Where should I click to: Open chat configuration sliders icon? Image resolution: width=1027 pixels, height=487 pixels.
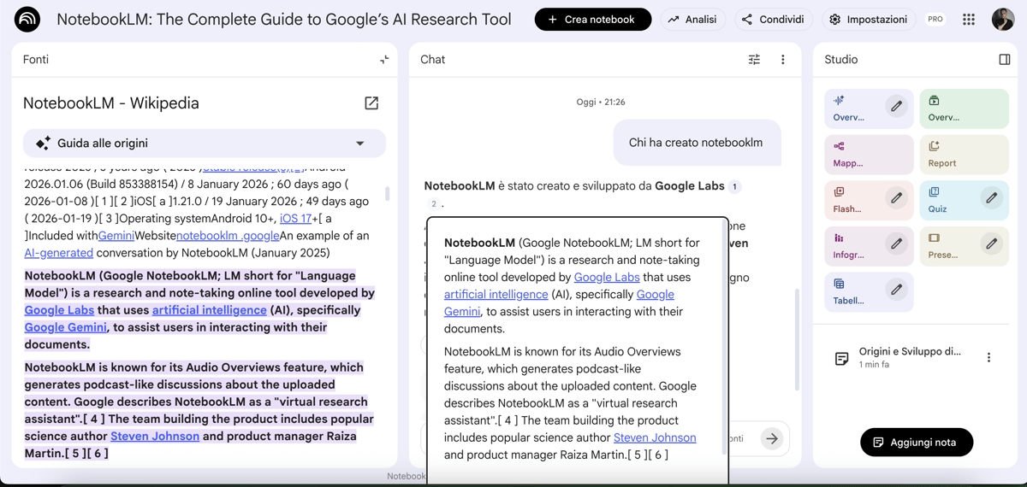[754, 60]
